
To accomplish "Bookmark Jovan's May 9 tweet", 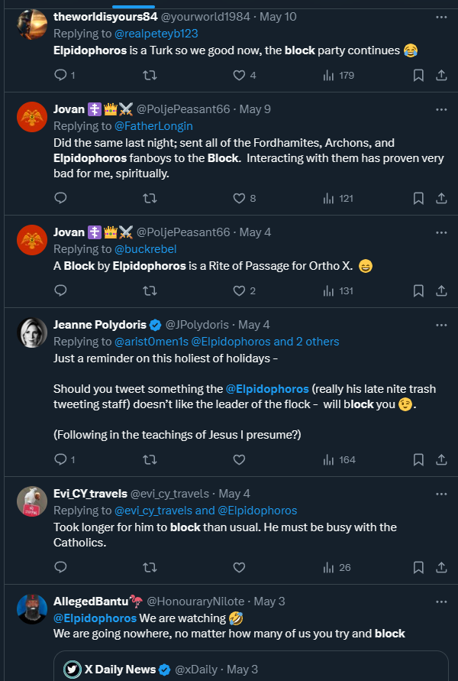I will 418,198.
